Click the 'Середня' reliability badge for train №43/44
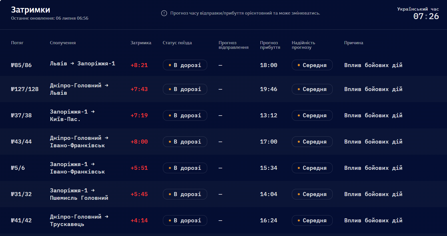Viewport: 447px width, 236px height. coord(312,142)
